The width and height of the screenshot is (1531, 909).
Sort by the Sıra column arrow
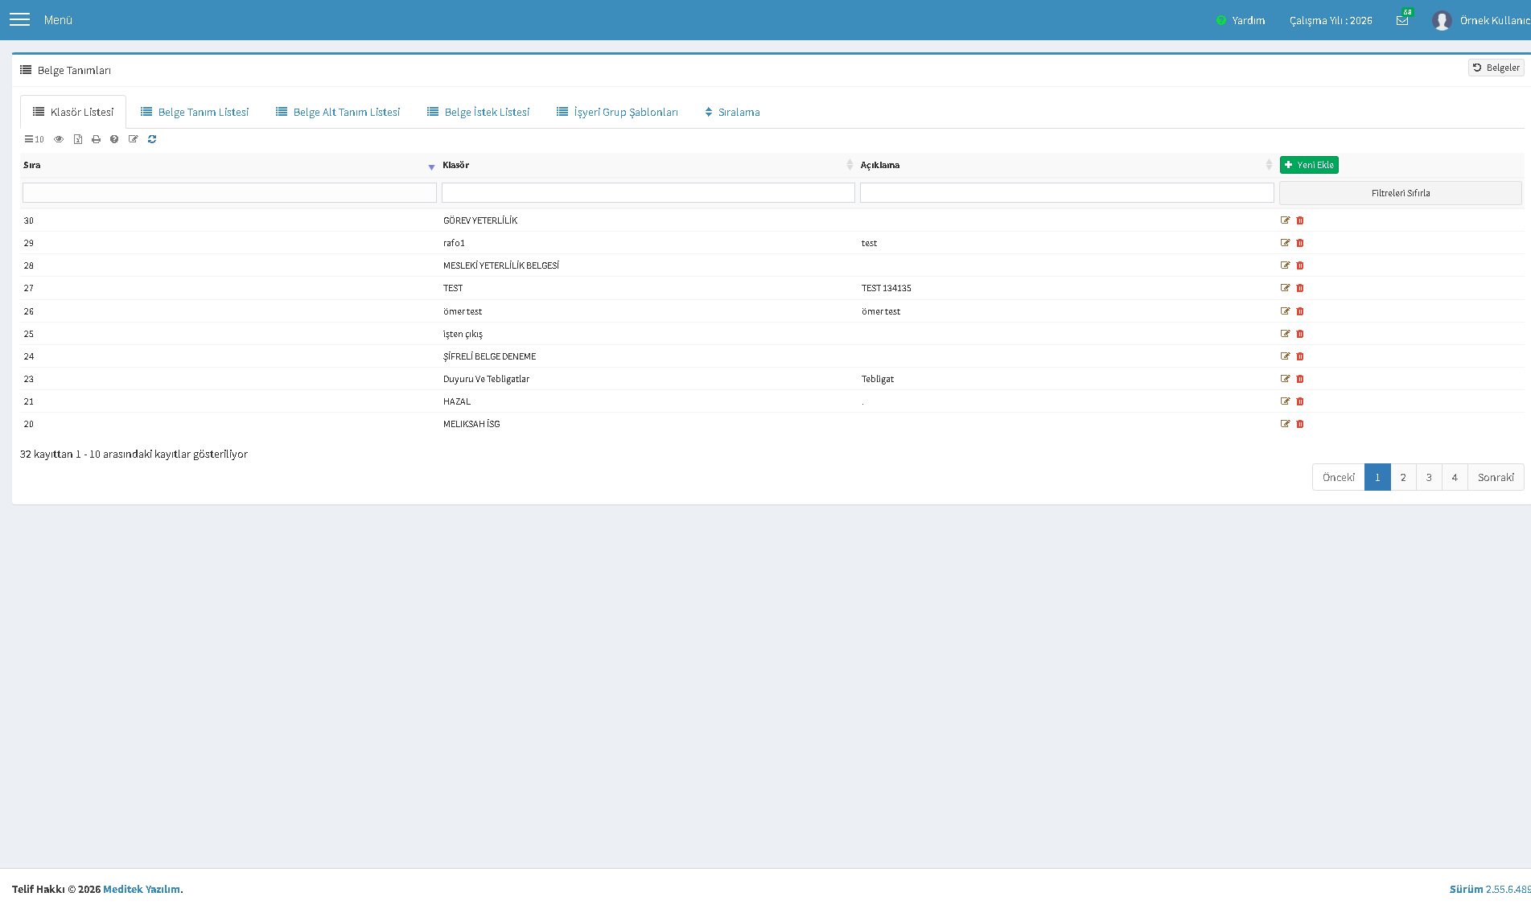pos(431,167)
